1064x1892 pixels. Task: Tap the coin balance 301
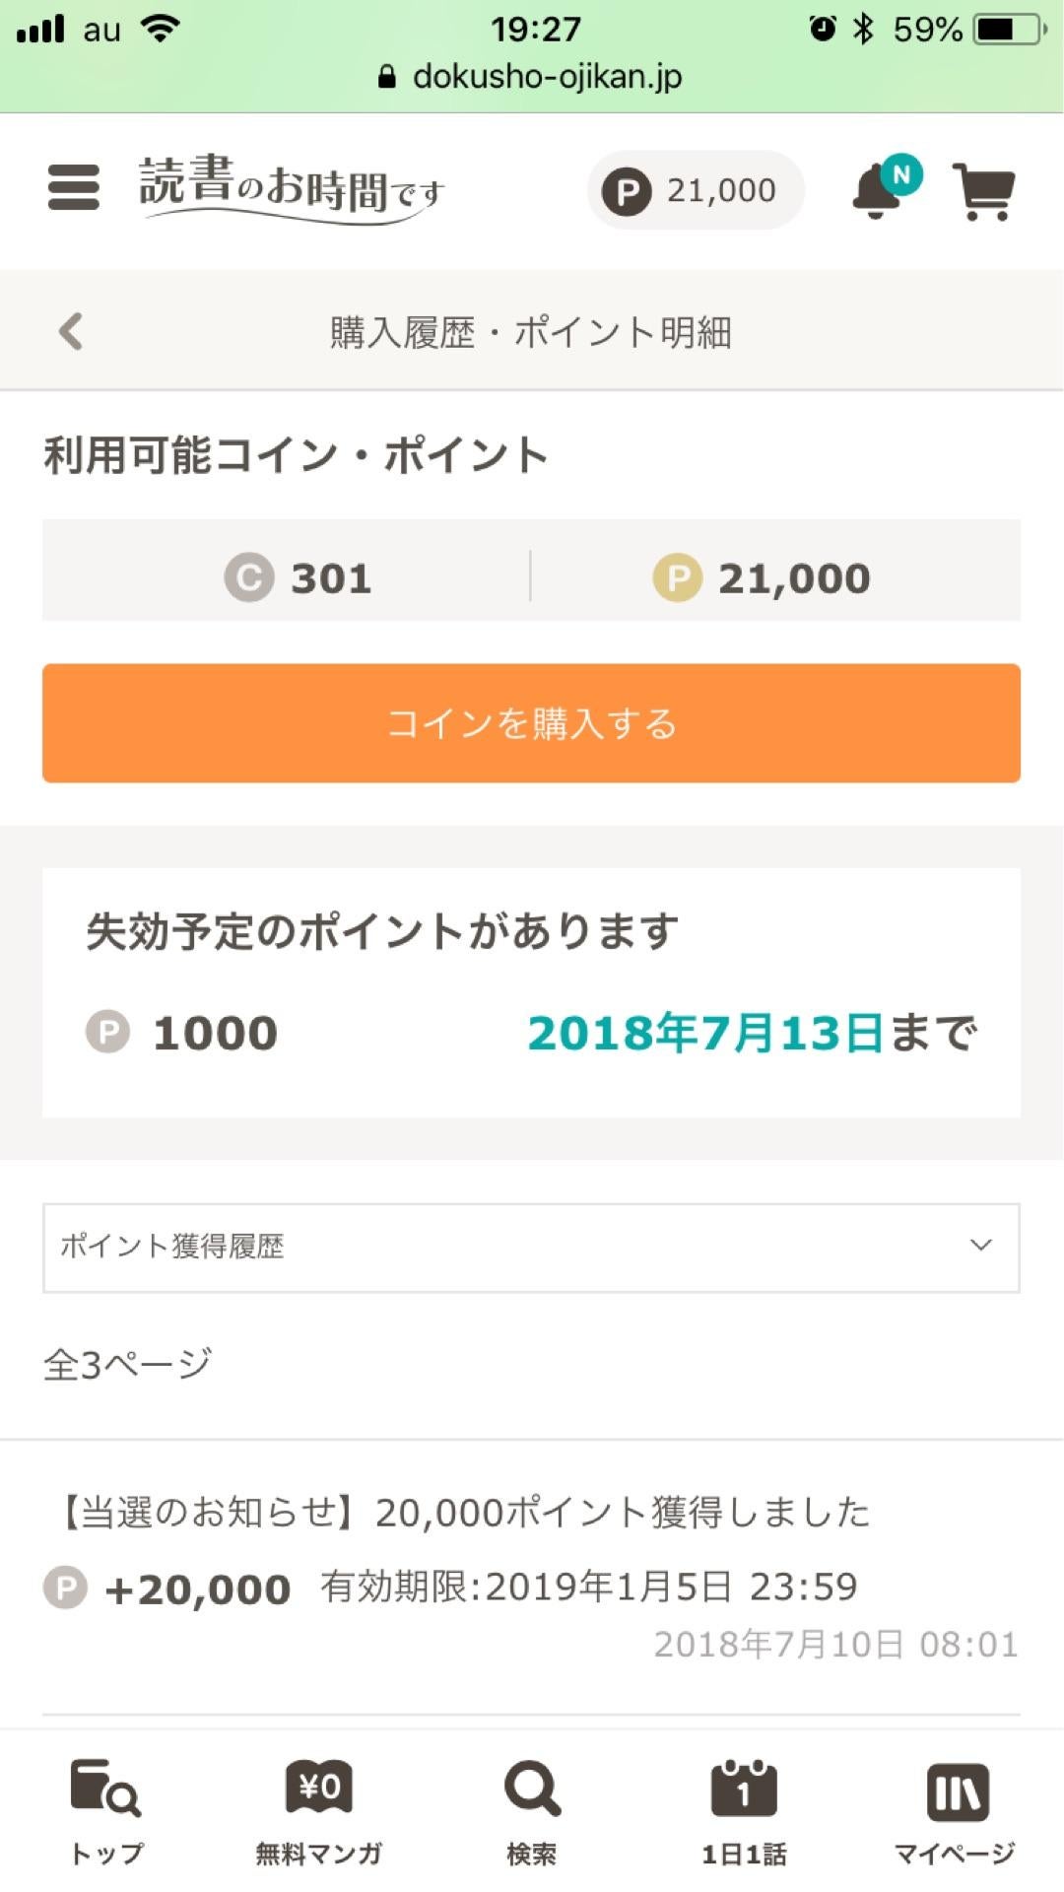299,577
